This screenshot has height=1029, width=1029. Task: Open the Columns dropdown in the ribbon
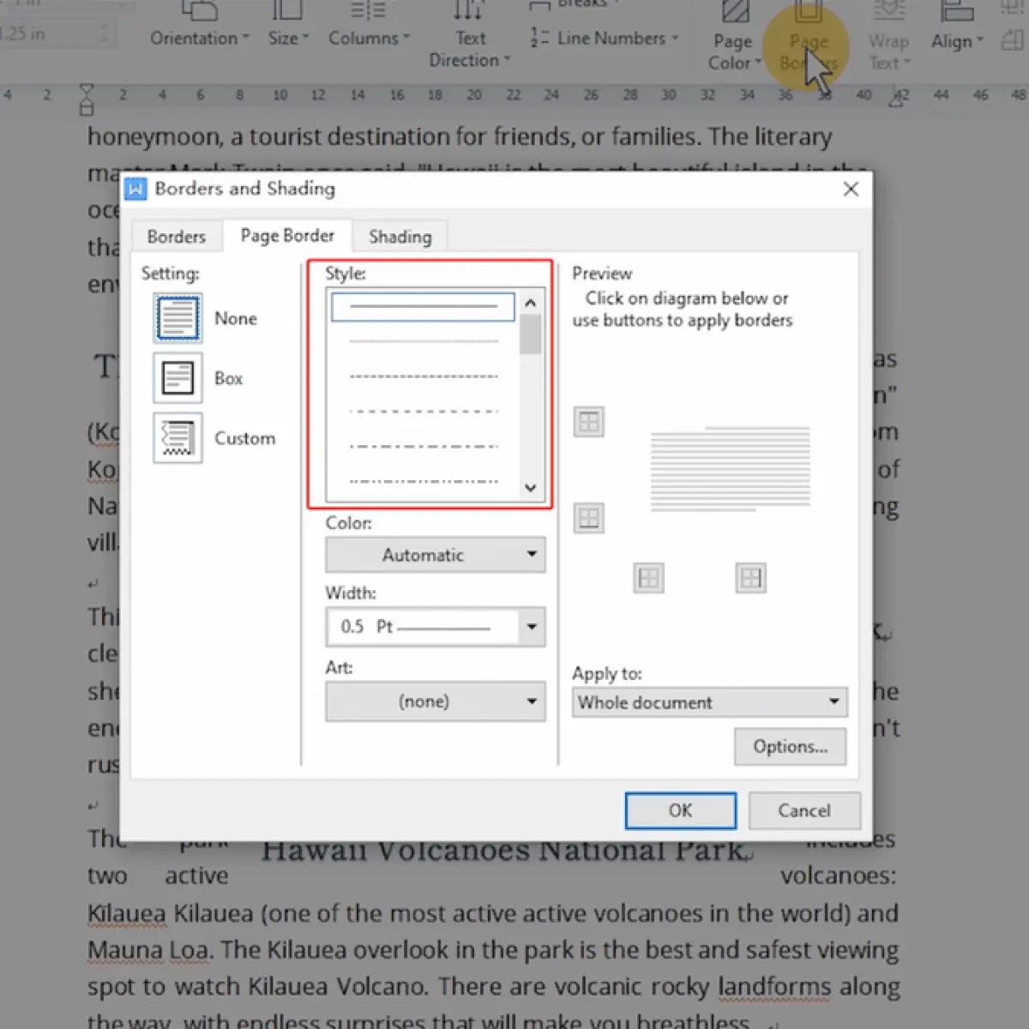(x=369, y=26)
